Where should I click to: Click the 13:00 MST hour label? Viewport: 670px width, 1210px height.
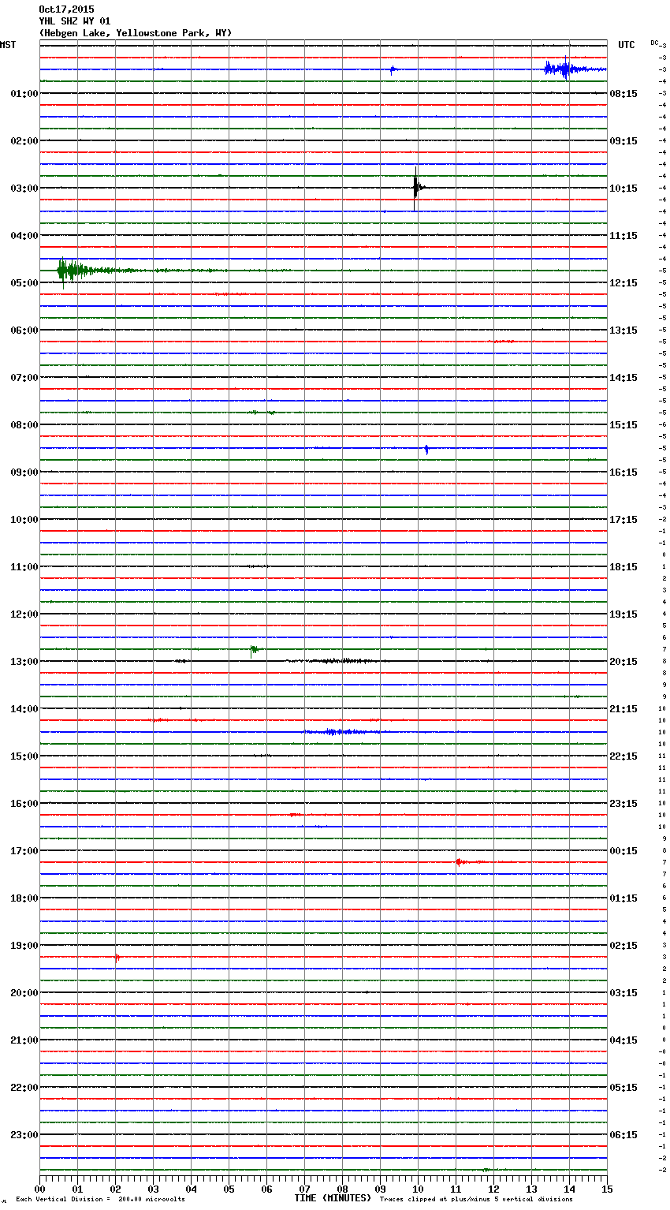24,661
